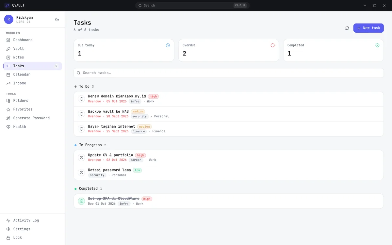Screen dimensions: 392x245
Task: Click the Settings gear icon
Action: 8,229
